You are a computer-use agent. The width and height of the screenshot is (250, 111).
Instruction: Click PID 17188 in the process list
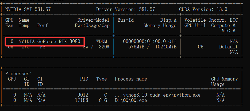pos(81,100)
